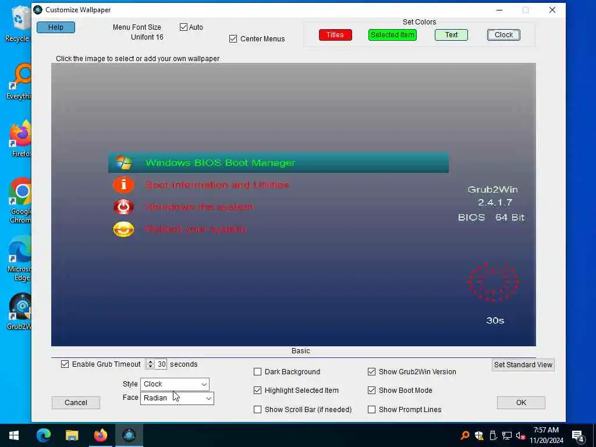This screenshot has height=447, width=596.
Task: Open the Face dropdown showing Radian
Action: (x=177, y=398)
